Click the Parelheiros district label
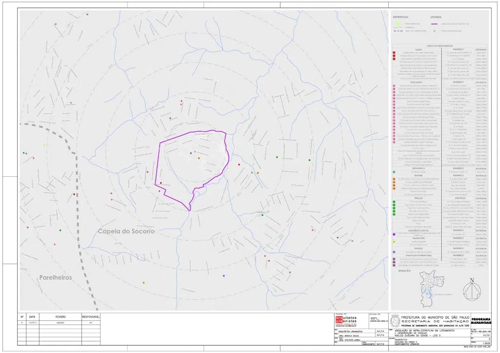This screenshot has height=353, width=500. pos(55,277)
